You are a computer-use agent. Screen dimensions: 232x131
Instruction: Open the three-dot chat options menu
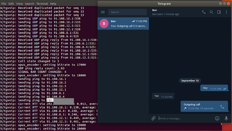click(x=226, y=12)
